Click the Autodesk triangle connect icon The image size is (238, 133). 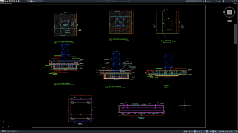point(219,1)
